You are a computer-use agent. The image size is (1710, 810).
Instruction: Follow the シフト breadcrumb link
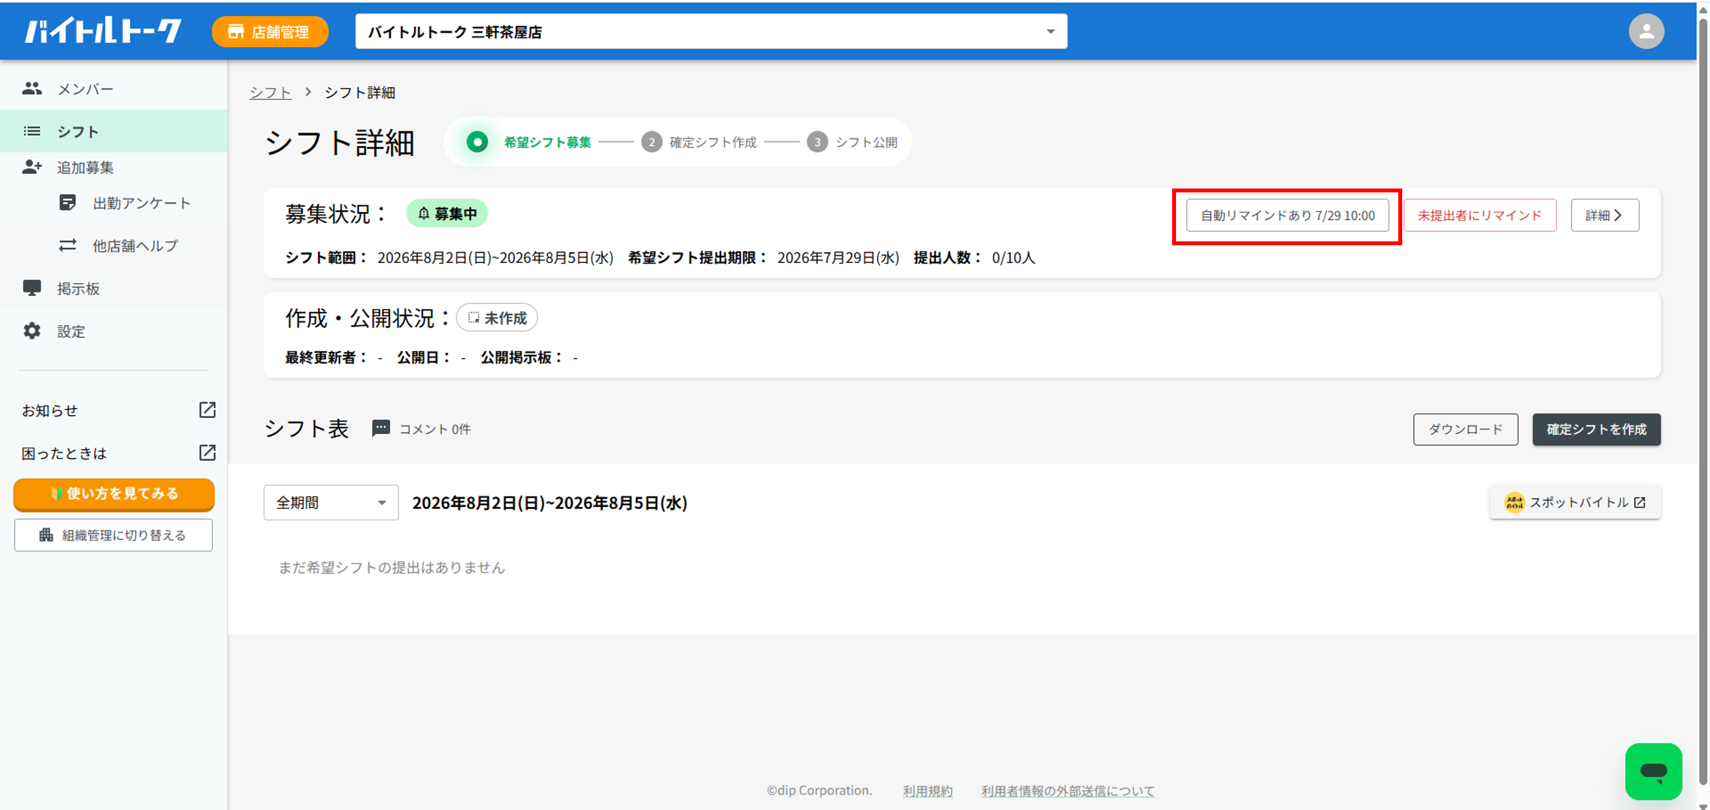(x=270, y=92)
